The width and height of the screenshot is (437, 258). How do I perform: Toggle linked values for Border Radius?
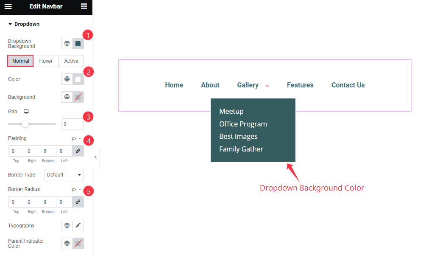(x=78, y=202)
